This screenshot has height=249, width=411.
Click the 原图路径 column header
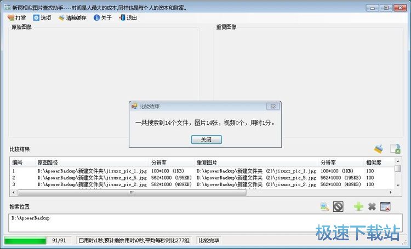pos(48,163)
